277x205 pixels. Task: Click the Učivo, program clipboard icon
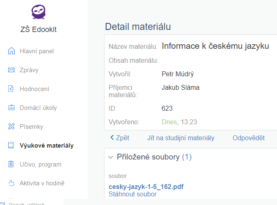(11, 164)
